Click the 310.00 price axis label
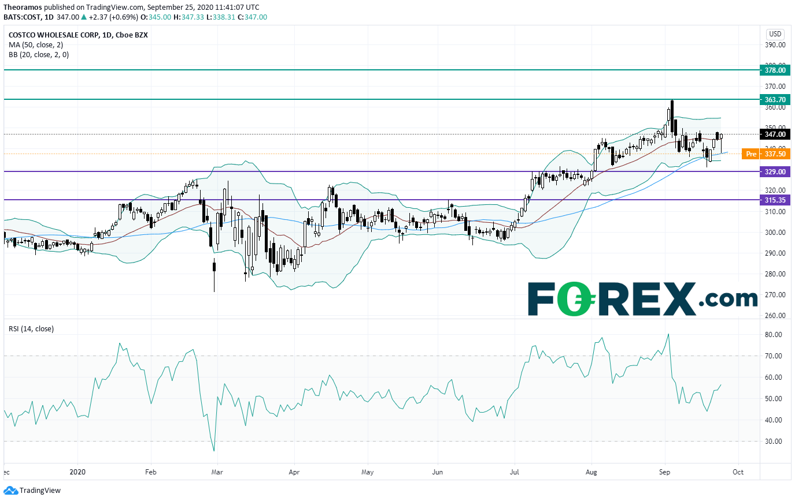The height and width of the screenshot is (501, 795). click(774, 211)
